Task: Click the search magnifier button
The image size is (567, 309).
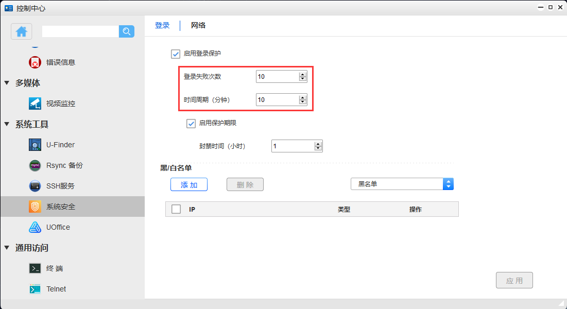Action: (x=127, y=31)
